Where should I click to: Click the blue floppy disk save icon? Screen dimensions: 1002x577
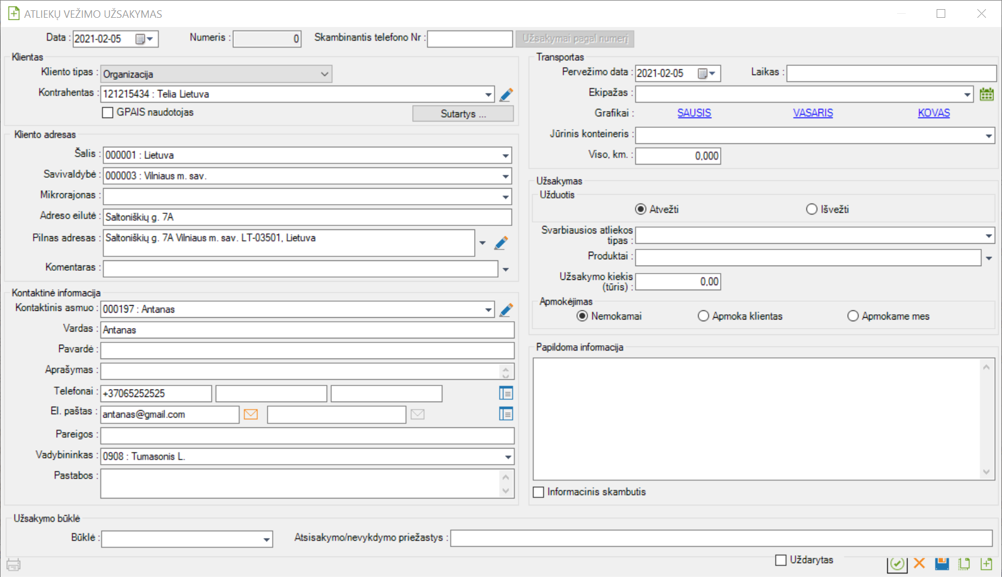(x=942, y=563)
